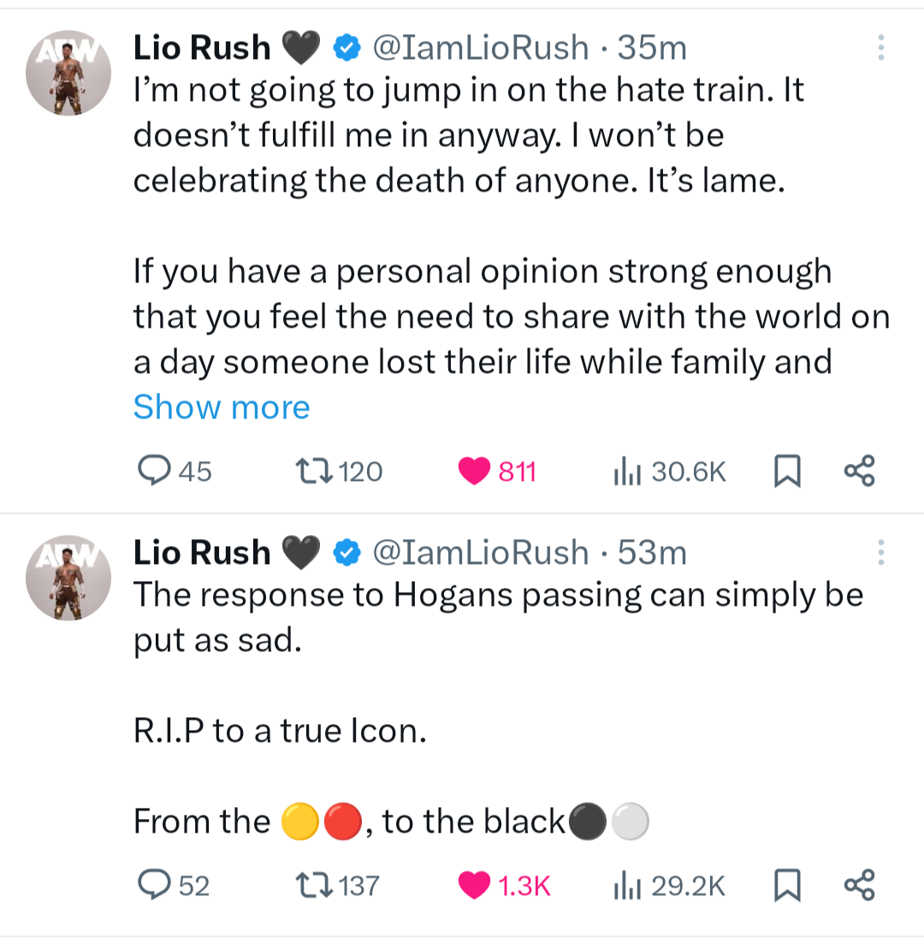Image resolution: width=924 pixels, height=938 pixels.
Task: Share the first Lio Rush tweet
Action: (x=859, y=471)
